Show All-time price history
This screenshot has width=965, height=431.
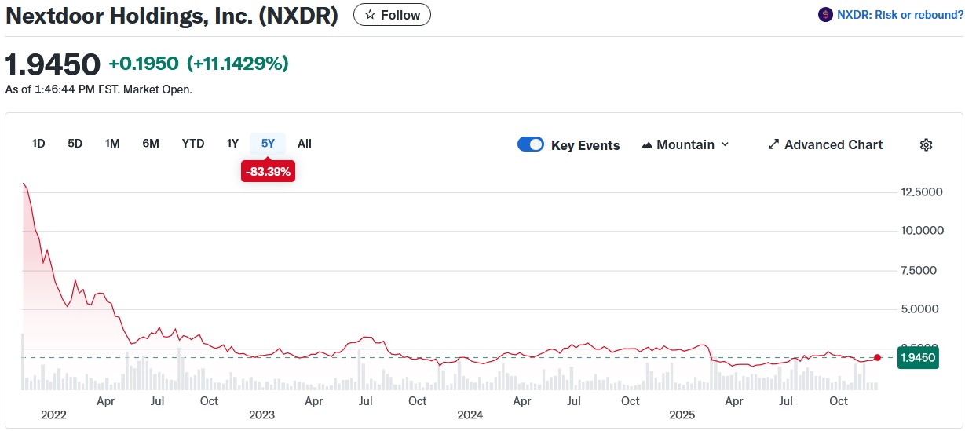[305, 143]
